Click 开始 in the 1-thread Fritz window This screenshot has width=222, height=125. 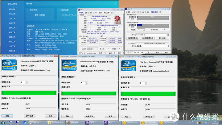pos(7,116)
